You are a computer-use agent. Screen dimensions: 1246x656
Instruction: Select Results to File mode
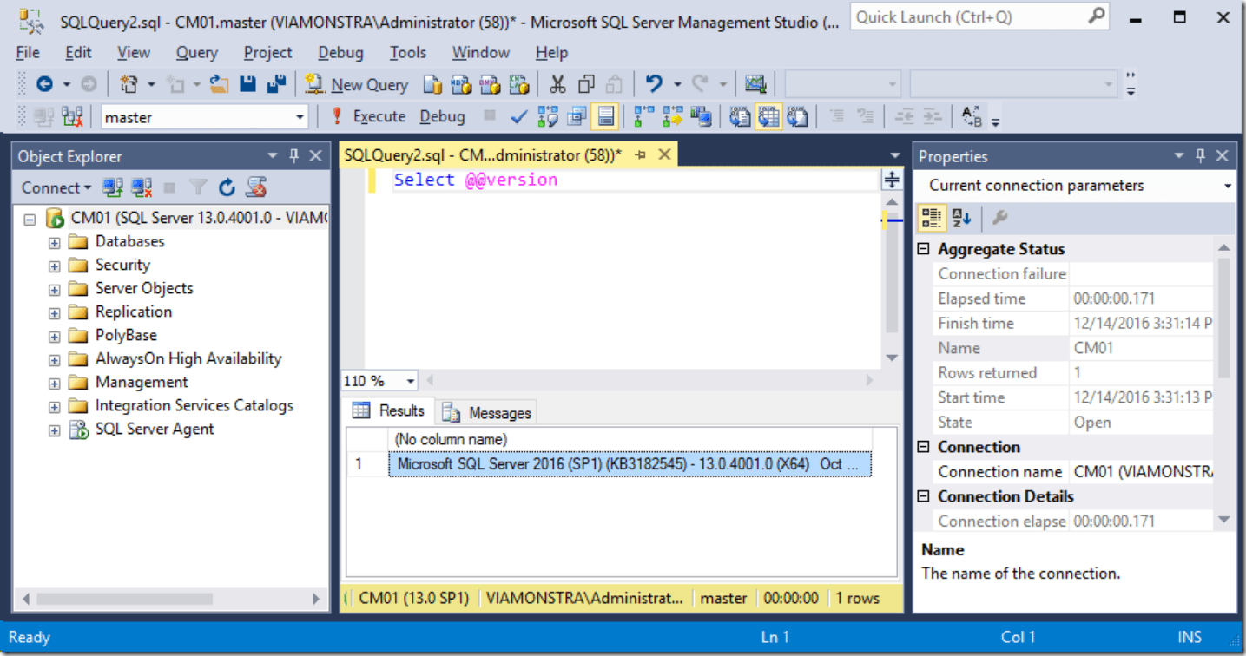pyautogui.click(x=797, y=116)
